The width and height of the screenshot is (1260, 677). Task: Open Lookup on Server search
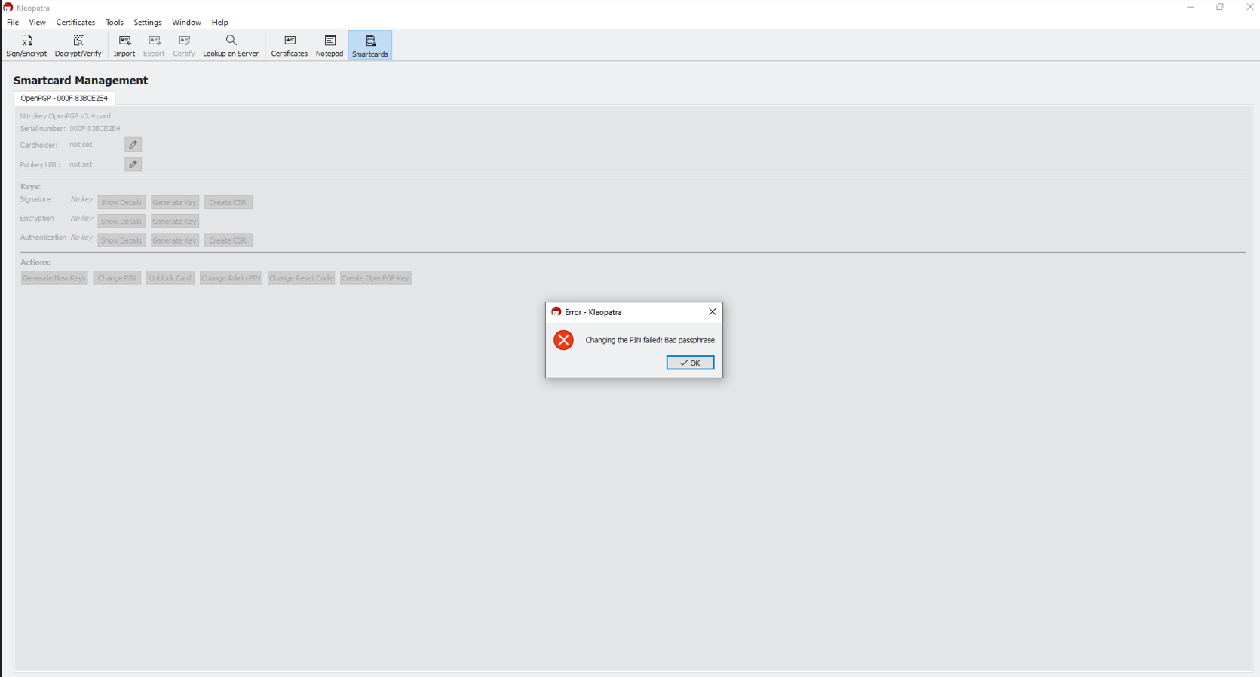click(x=231, y=45)
